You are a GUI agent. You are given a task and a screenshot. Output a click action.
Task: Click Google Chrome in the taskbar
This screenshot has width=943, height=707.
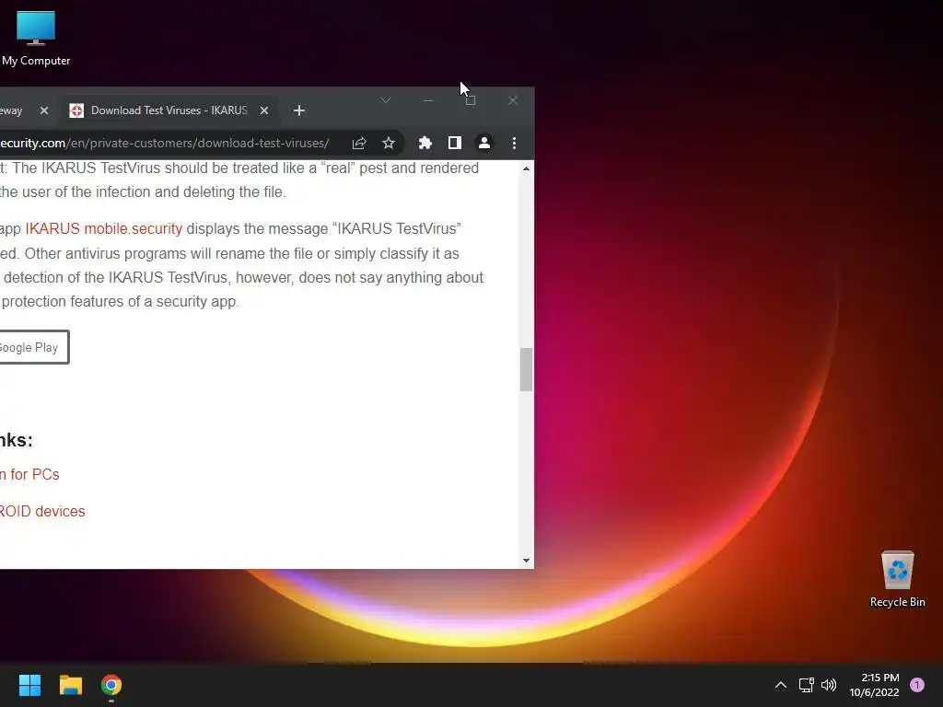111,685
